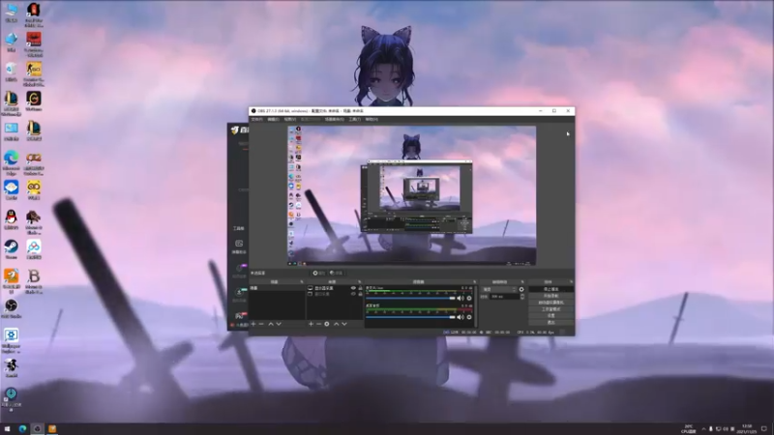Viewport: 774px width, 435px height.
Task: Open the 视图(V) menu in OBS
Action: [x=289, y=119]
